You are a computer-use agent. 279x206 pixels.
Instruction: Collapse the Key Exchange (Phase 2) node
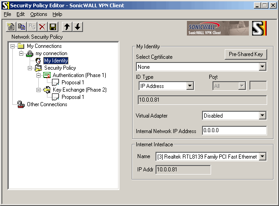coord(38,90)
